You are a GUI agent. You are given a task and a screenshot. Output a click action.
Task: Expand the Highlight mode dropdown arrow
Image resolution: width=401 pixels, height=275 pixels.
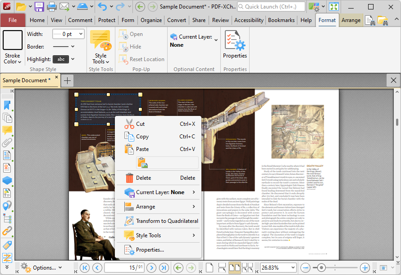coord(73,59)
